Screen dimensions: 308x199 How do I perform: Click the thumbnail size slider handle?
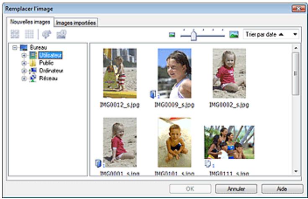(194, 36)
